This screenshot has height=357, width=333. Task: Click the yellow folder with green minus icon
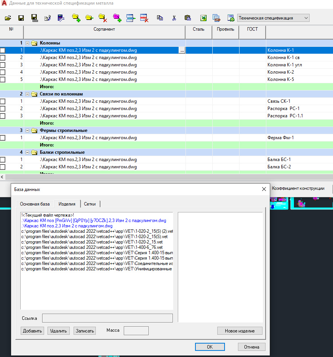[x=89, y=18]
